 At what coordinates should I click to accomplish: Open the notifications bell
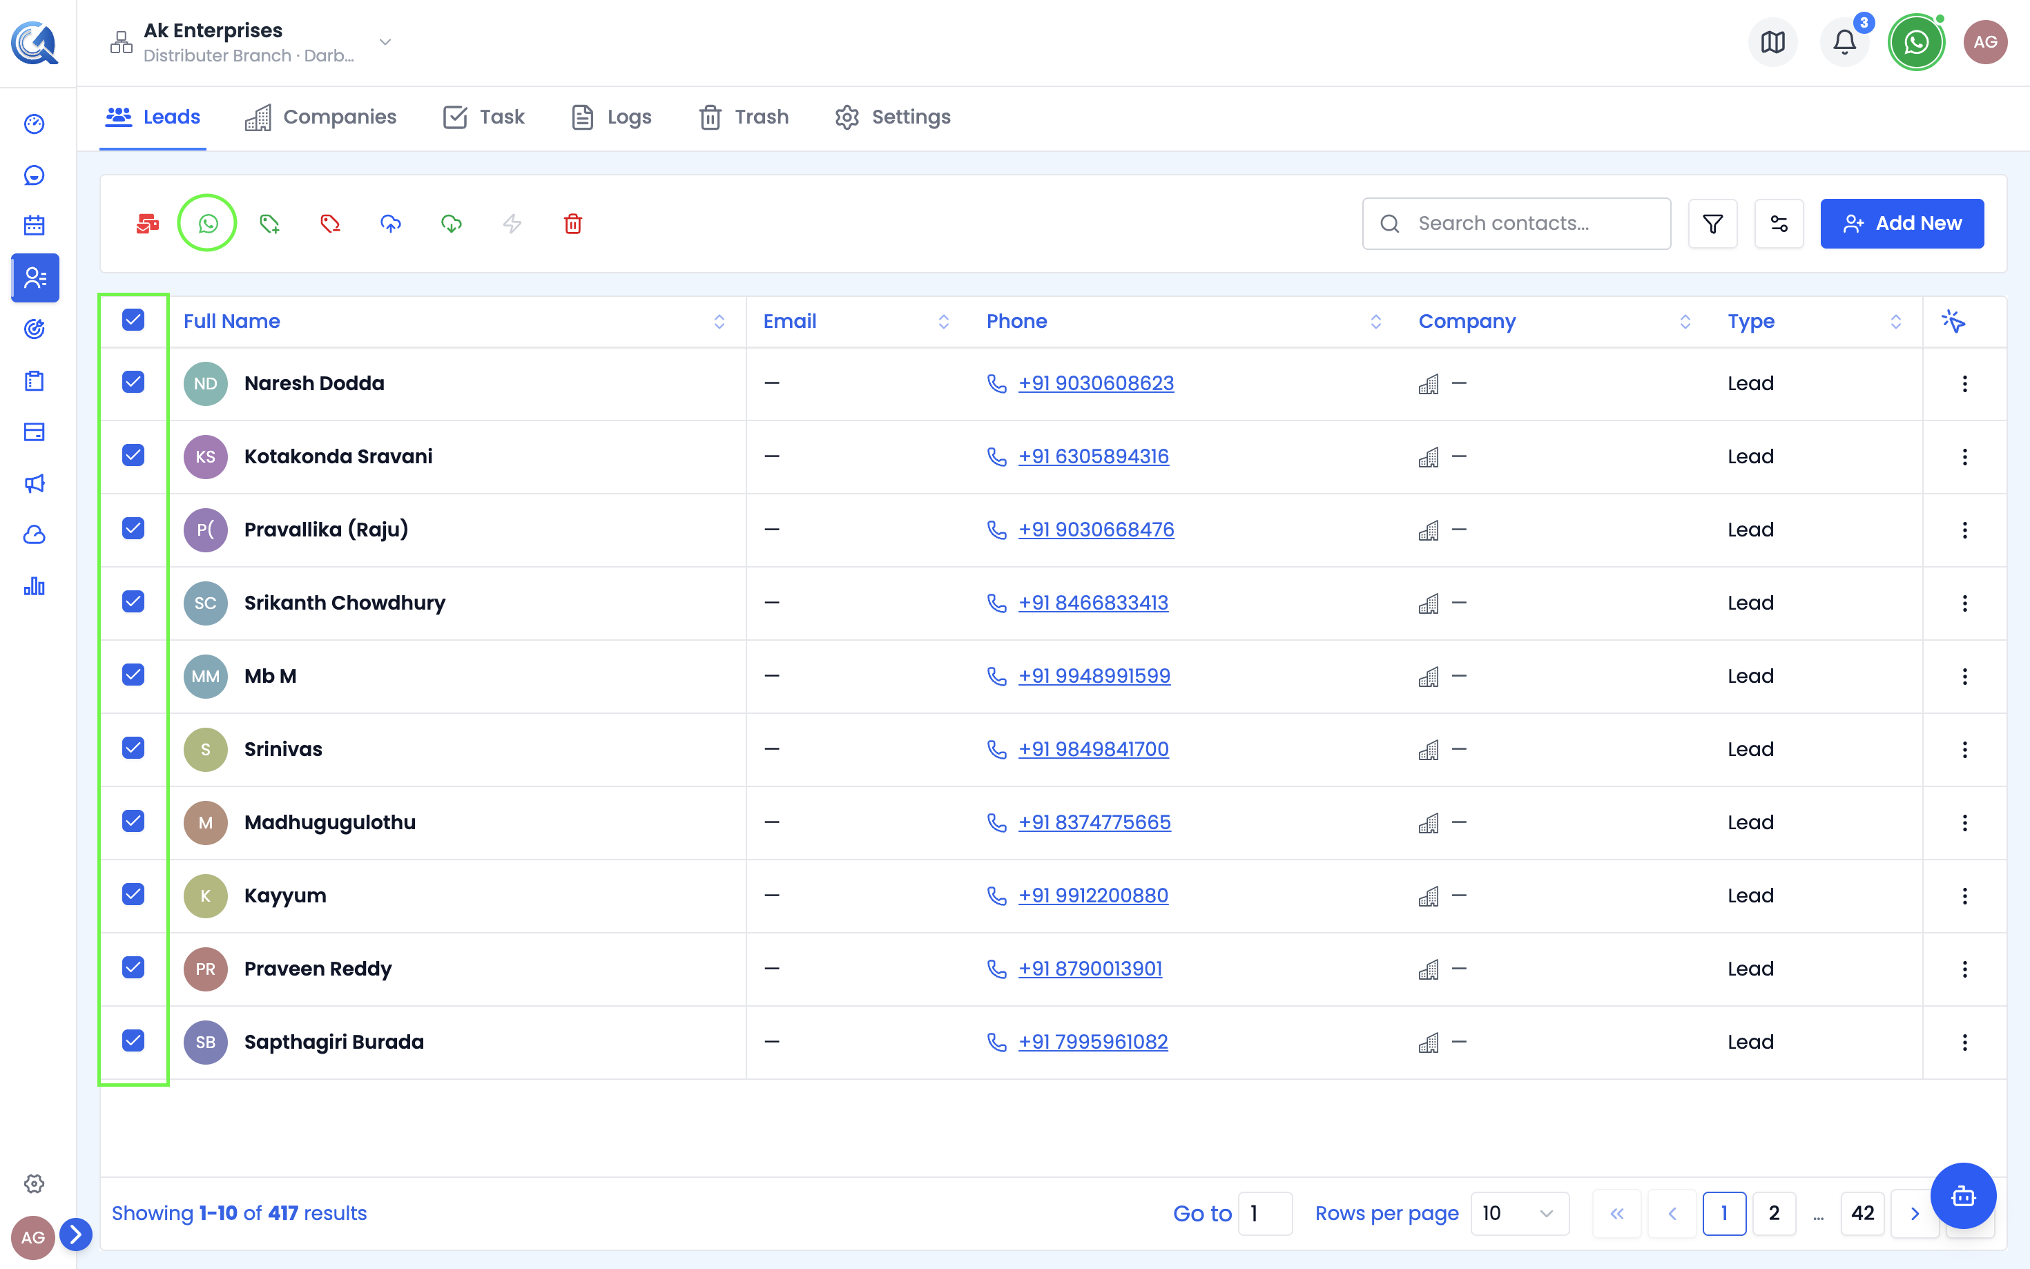pos(1844,42)
